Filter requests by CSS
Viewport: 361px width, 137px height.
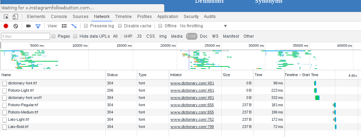150,36
